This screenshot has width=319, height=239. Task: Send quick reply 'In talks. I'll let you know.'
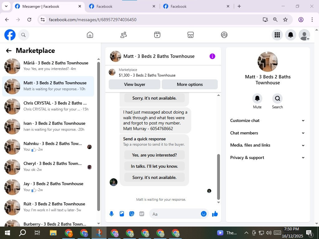click(x=155, y=166)
